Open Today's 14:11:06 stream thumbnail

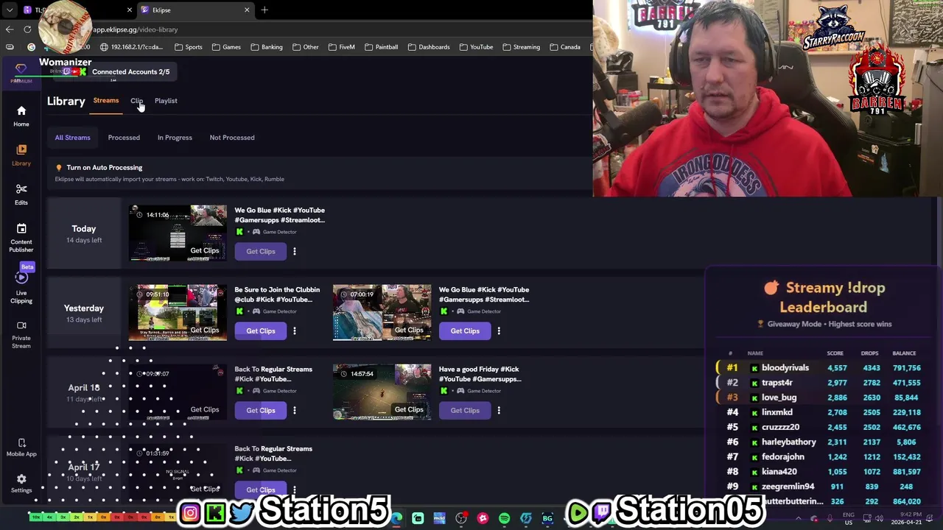click(x=178, y=233)
